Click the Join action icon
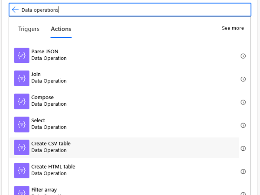The height and width of the screenshot is (195, 260). coord(22,78)
